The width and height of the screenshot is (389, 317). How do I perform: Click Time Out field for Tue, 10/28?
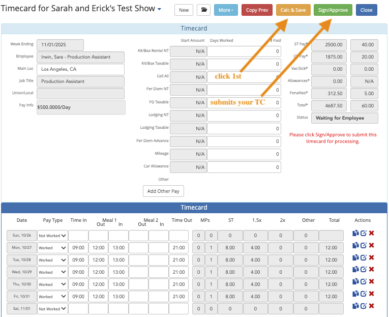(x=178, y=260)
